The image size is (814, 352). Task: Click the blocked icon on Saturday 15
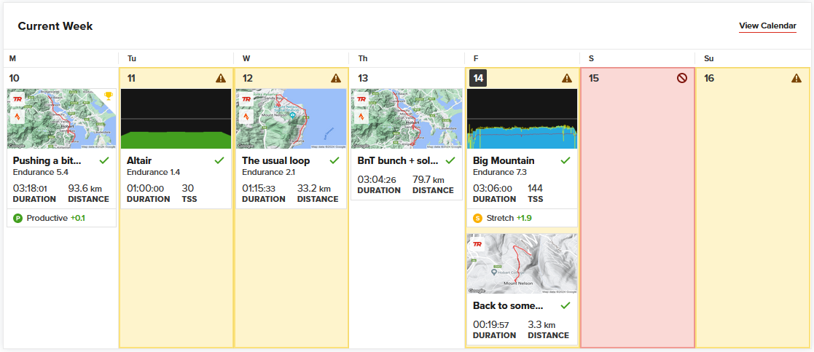click(x=682, y=78)
